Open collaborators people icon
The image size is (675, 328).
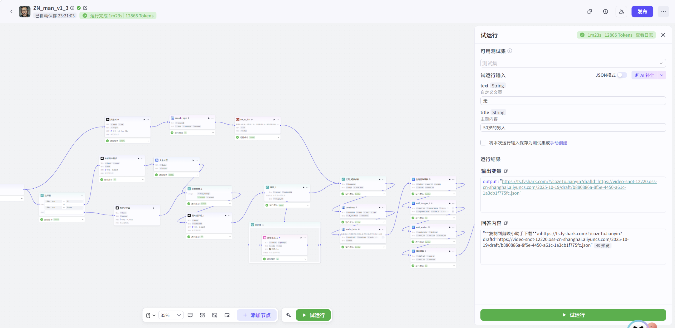(621, 12)
